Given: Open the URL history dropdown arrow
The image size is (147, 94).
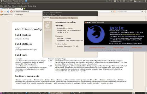Looking at the screenshot, I should 112,11.
